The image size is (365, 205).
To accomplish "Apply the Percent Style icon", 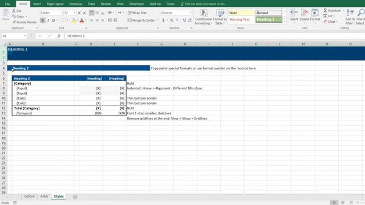I will pyautogui.click(x=172, y=20).
